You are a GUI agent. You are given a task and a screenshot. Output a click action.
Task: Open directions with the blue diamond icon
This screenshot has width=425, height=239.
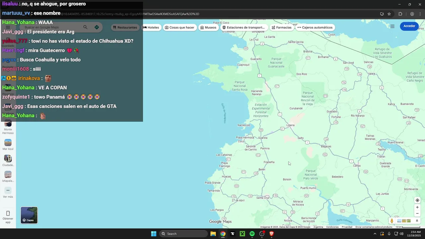(x=97, y=27)
